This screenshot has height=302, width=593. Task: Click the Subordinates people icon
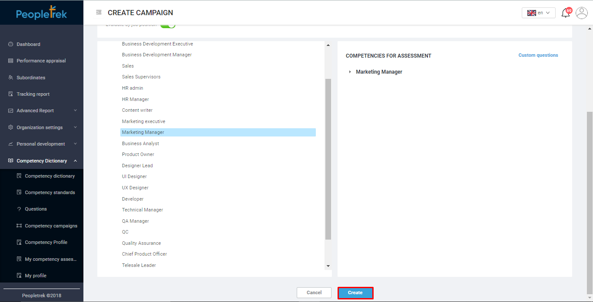[11, 78]
